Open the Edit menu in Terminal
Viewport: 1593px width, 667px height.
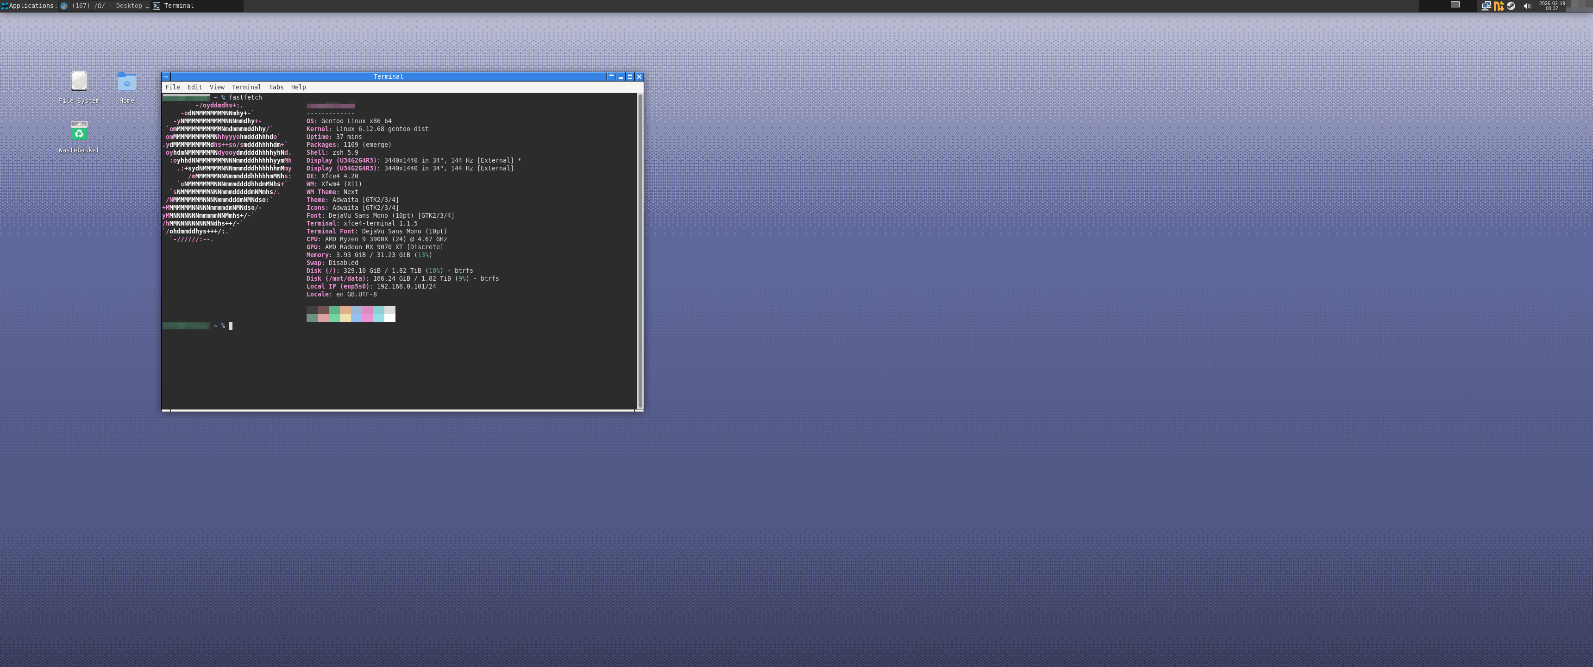194,87
